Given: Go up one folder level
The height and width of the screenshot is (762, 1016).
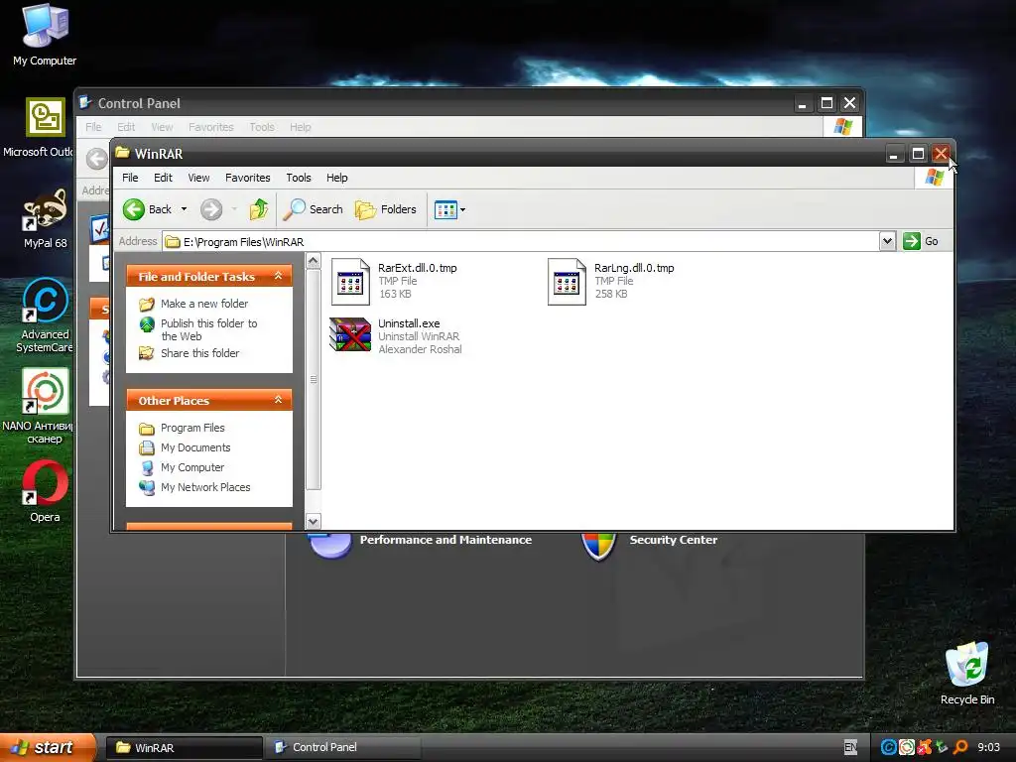Looking at the screenshot, I should point(259,209).
